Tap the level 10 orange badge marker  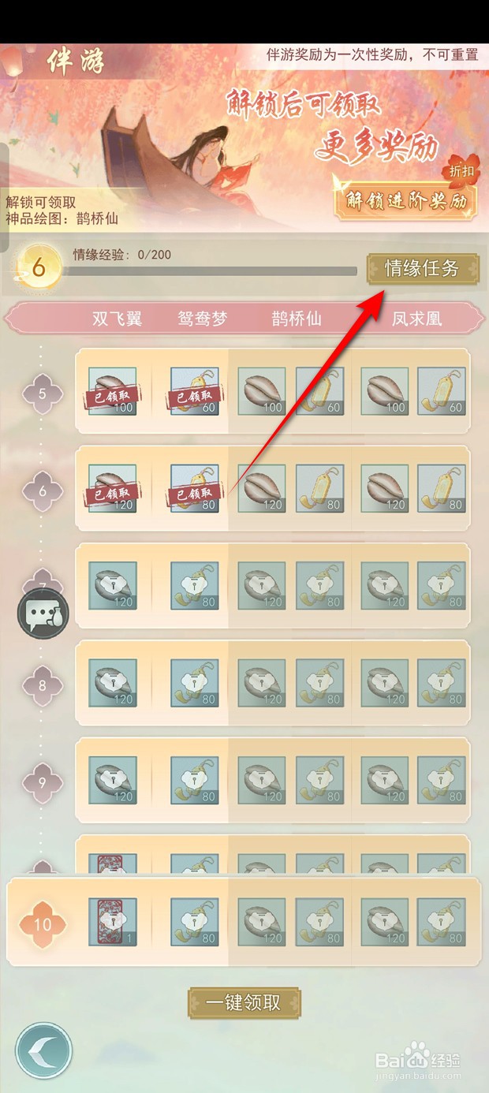pyautogui.click(x=43, y=924)
